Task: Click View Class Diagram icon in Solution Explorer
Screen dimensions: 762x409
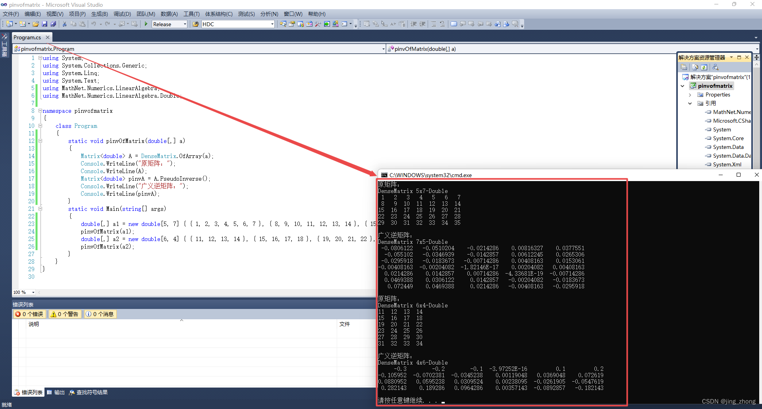Action: (x=716, y=67)
